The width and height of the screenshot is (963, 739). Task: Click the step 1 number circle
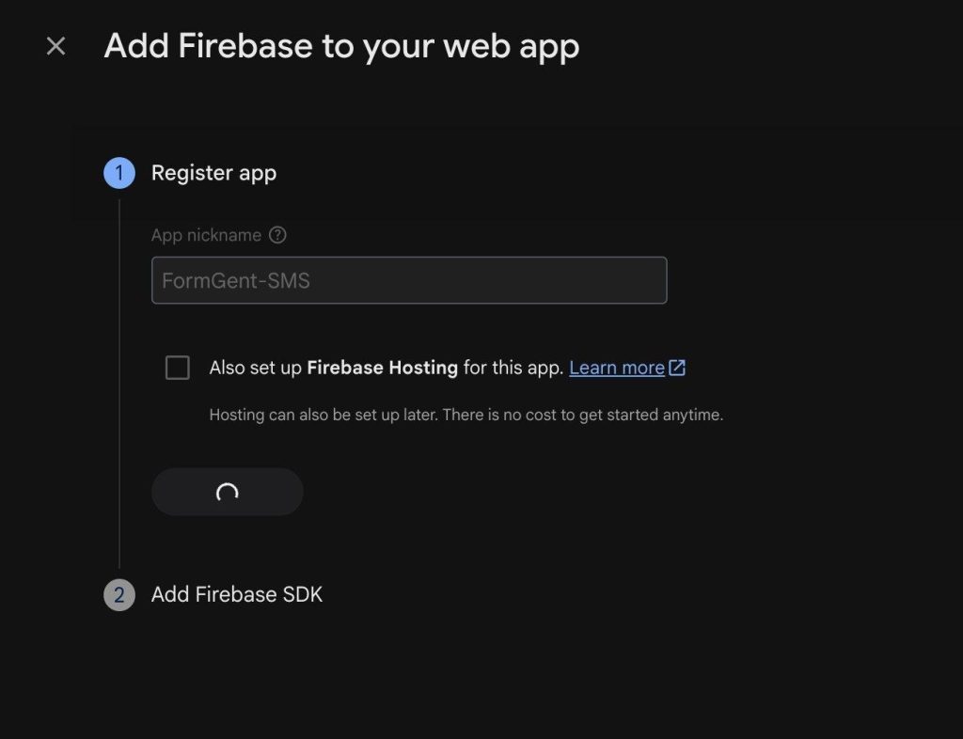(119, 173)
